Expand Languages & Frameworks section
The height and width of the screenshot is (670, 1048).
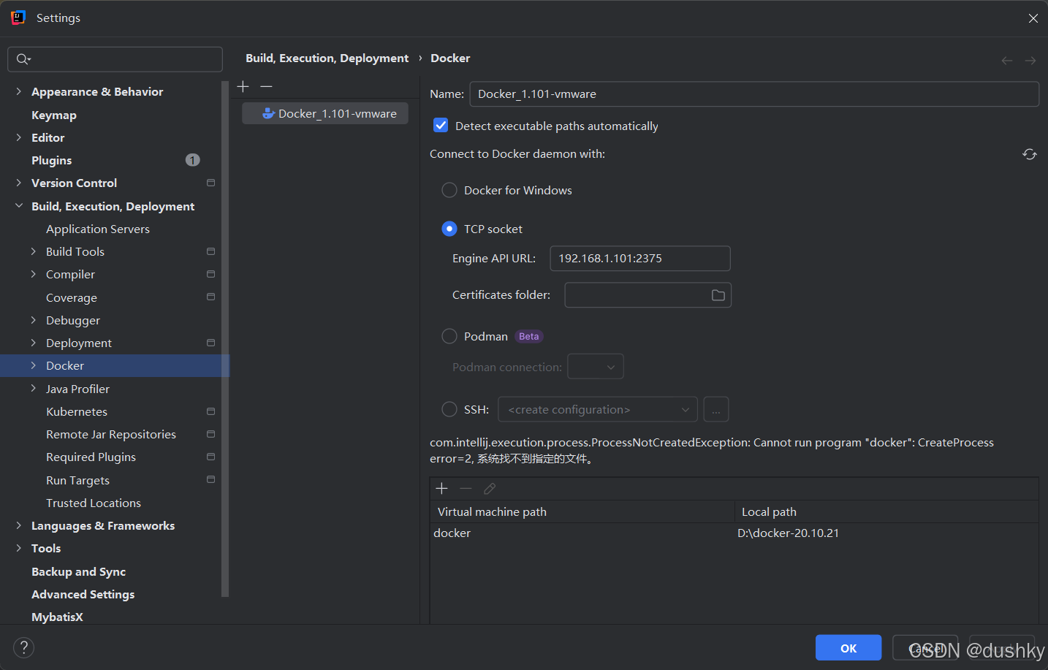pyautogui.click(x=19, y=525)
